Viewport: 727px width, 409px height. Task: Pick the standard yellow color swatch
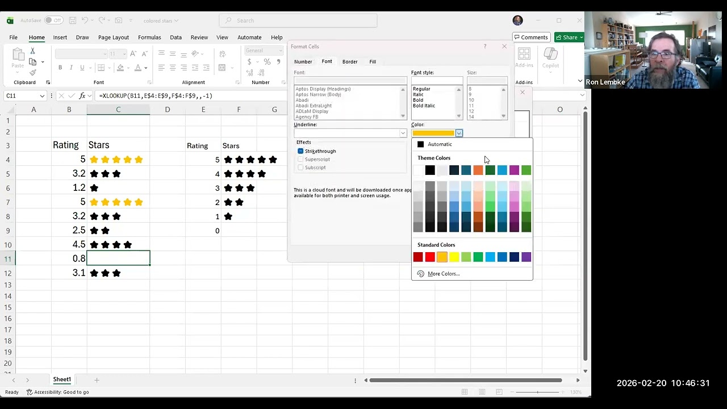point(454,257)
